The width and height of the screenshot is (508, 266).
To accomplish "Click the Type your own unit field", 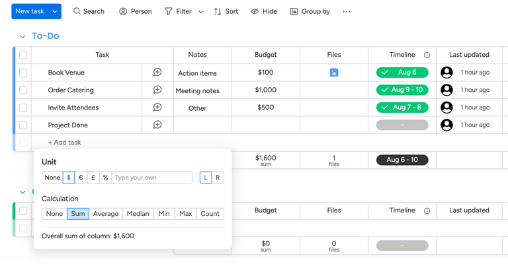I will point(151,178).
